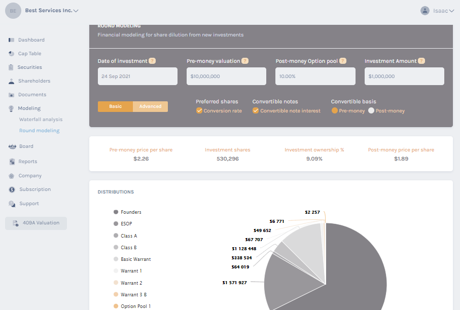The height and width of the screenshot is (310, 460).
Task: Open Shareholders in the sidebar
Action: click(x=34, y=81)
